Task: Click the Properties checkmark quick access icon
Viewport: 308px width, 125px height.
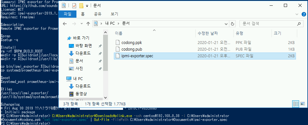Action: click(74, 5)
